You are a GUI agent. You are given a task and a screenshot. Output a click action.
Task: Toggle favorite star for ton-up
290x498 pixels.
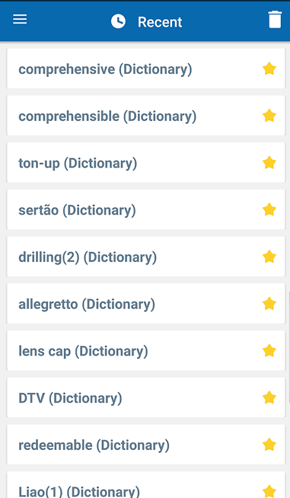pyautogui.click(x=269, y=162)
